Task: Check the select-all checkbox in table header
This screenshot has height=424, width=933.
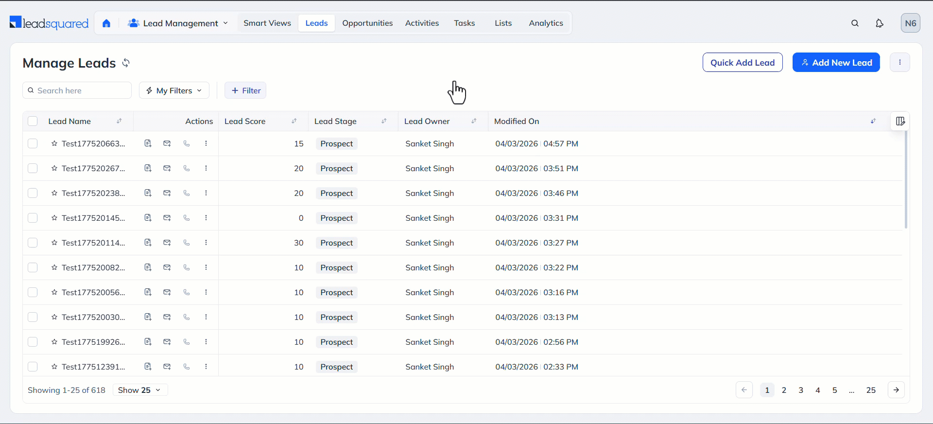Action: click(x=33, y=121)
